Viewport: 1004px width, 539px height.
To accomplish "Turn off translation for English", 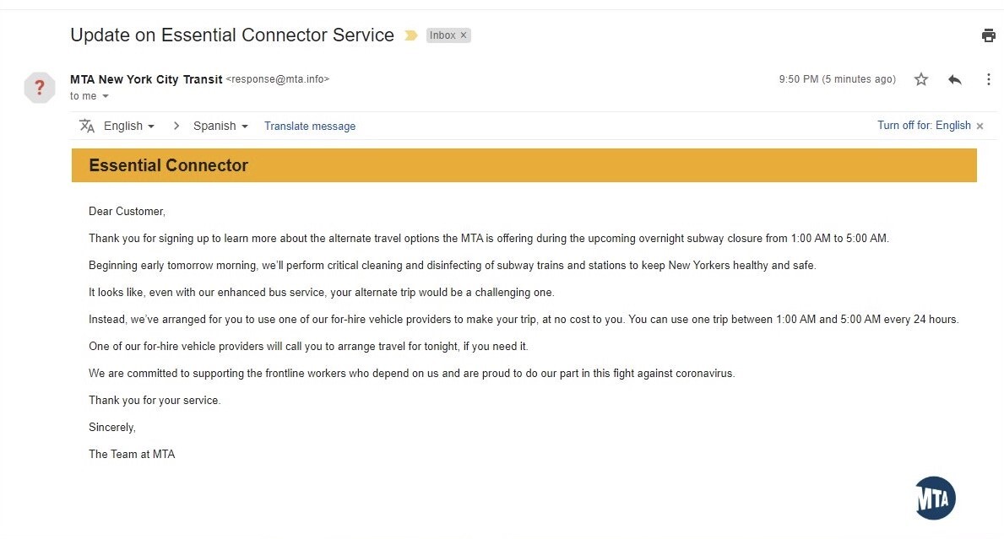I will tap(924, 126).
